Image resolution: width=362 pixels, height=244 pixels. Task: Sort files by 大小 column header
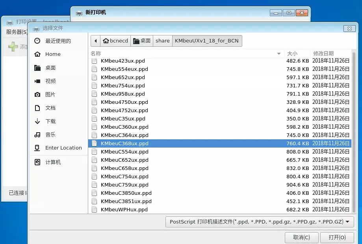(297, 54)
